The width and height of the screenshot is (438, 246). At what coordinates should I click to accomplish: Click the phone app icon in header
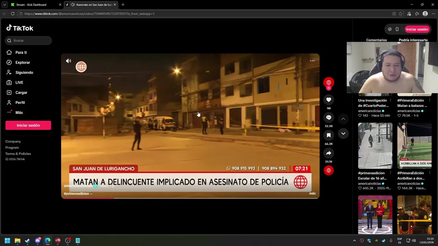point(397,29)
